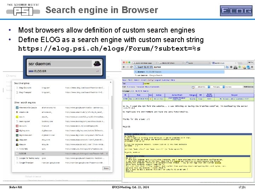Click the printer-like extension icon in toolbar
The width and height of the screenshot is (255, 191).
235,67
